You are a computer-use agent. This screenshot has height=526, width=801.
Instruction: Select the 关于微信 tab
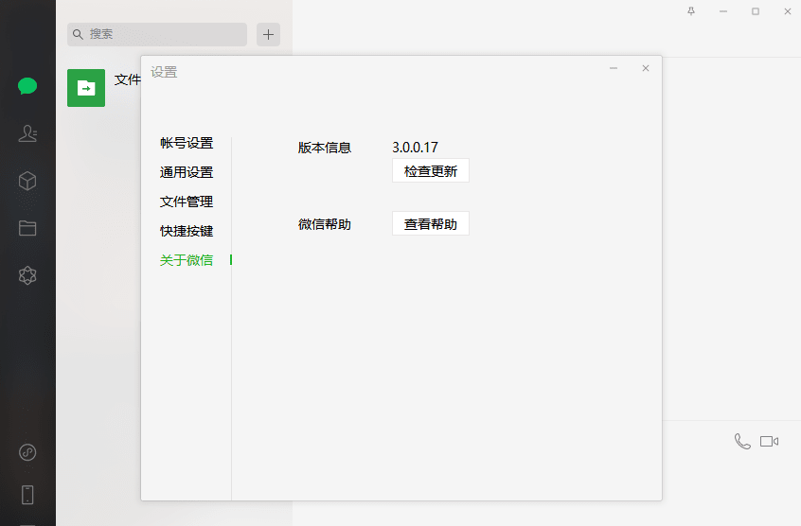click(x=187, y=260)
